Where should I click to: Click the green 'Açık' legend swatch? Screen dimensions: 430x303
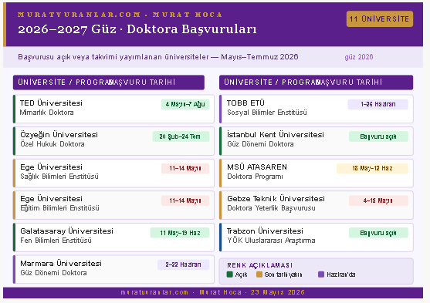[x=230, y=274]
